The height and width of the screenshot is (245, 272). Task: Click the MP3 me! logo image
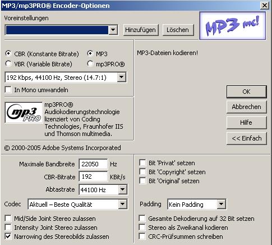233,26
